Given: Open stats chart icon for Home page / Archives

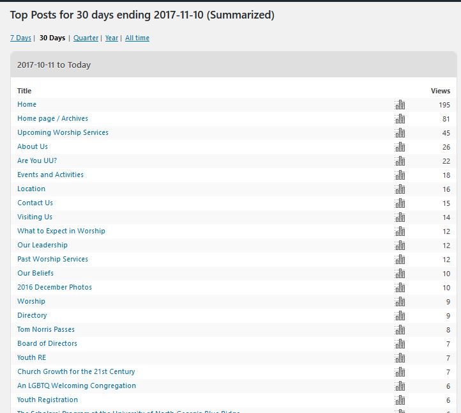Looking at the screenshot, I should tap(400, 119).
